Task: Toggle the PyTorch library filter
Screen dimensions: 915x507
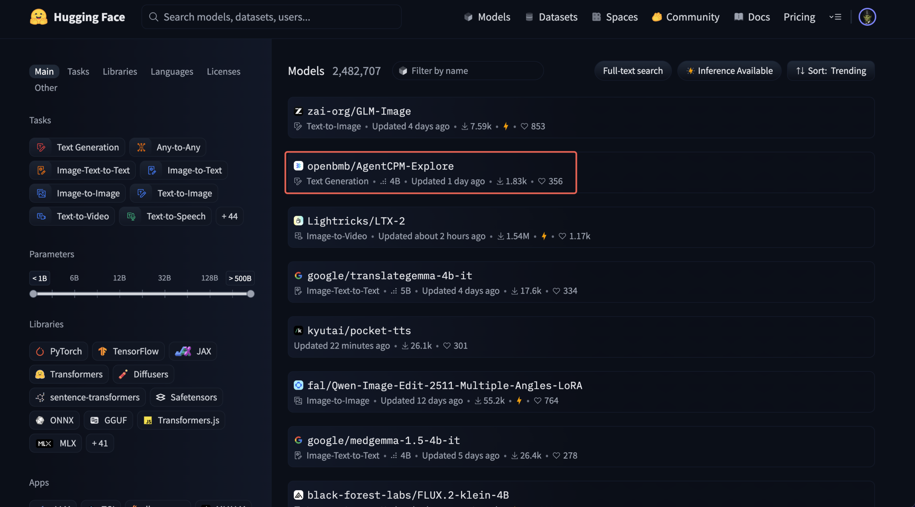Action: 59,351
